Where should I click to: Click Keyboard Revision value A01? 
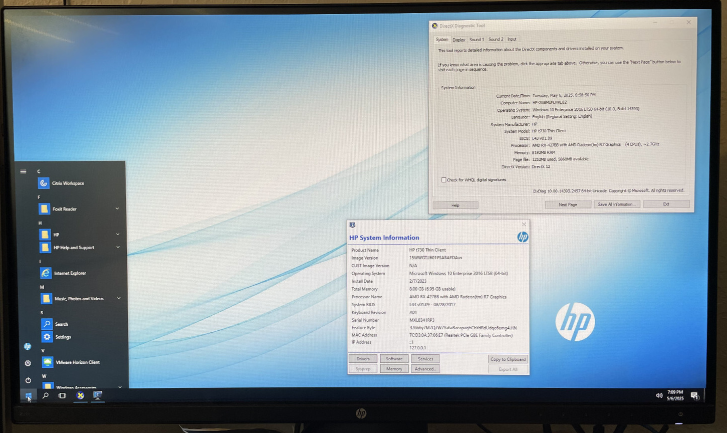(x=413, y=312)
